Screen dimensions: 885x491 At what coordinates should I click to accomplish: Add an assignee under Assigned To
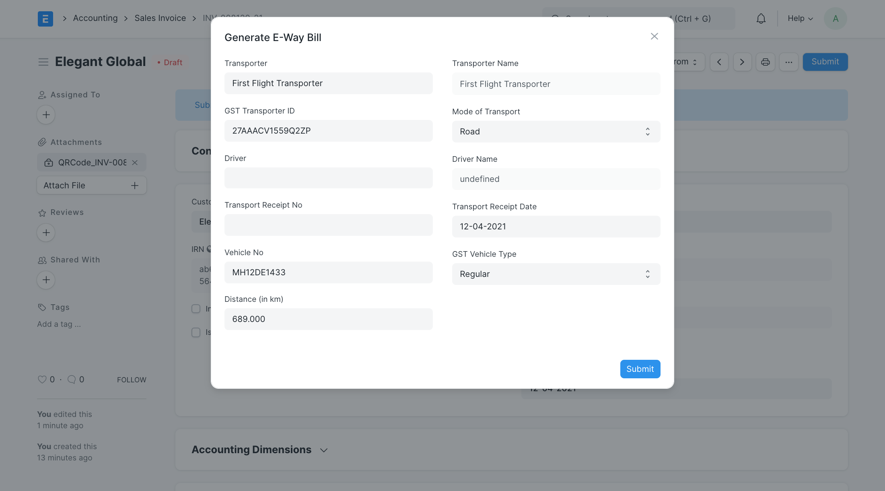tap(46, 115)
